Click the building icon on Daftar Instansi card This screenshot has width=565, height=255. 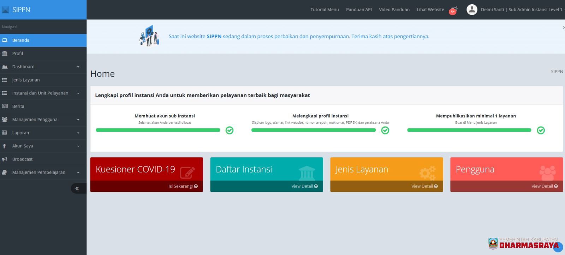pos(307,172)
